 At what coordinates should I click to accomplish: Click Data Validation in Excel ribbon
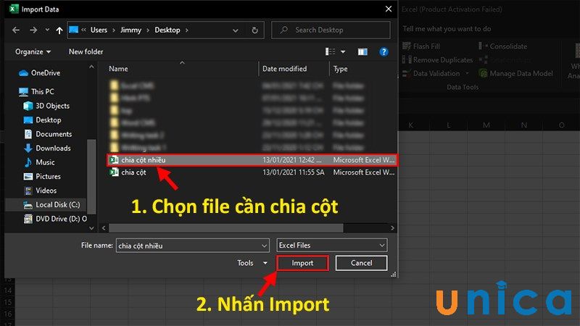[x=436, y=74]
